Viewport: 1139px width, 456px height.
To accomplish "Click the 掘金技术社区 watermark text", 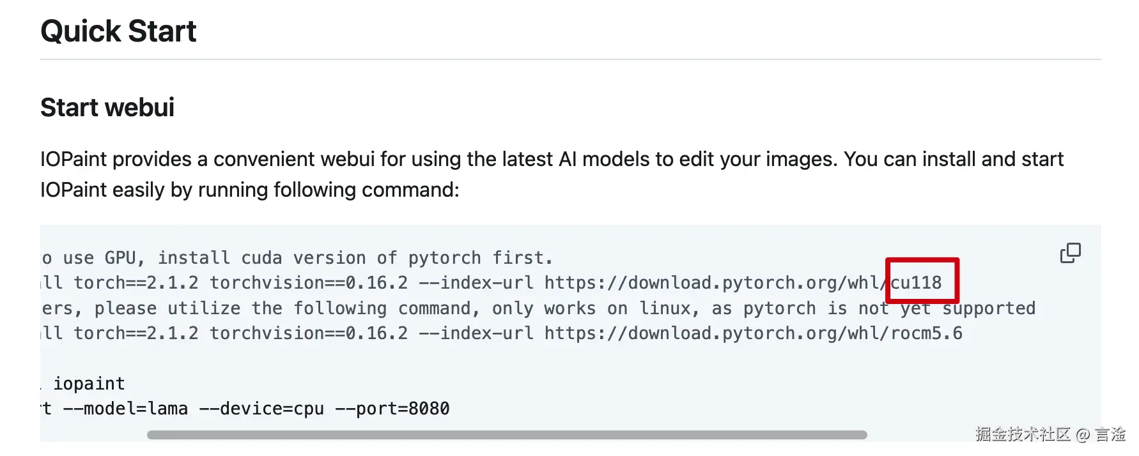I will 1023,434.
